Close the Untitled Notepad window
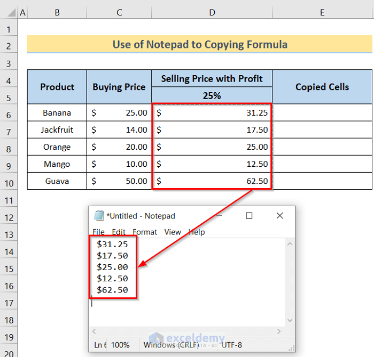Viewport: 374px width, 357px height. tap(280, 216)
